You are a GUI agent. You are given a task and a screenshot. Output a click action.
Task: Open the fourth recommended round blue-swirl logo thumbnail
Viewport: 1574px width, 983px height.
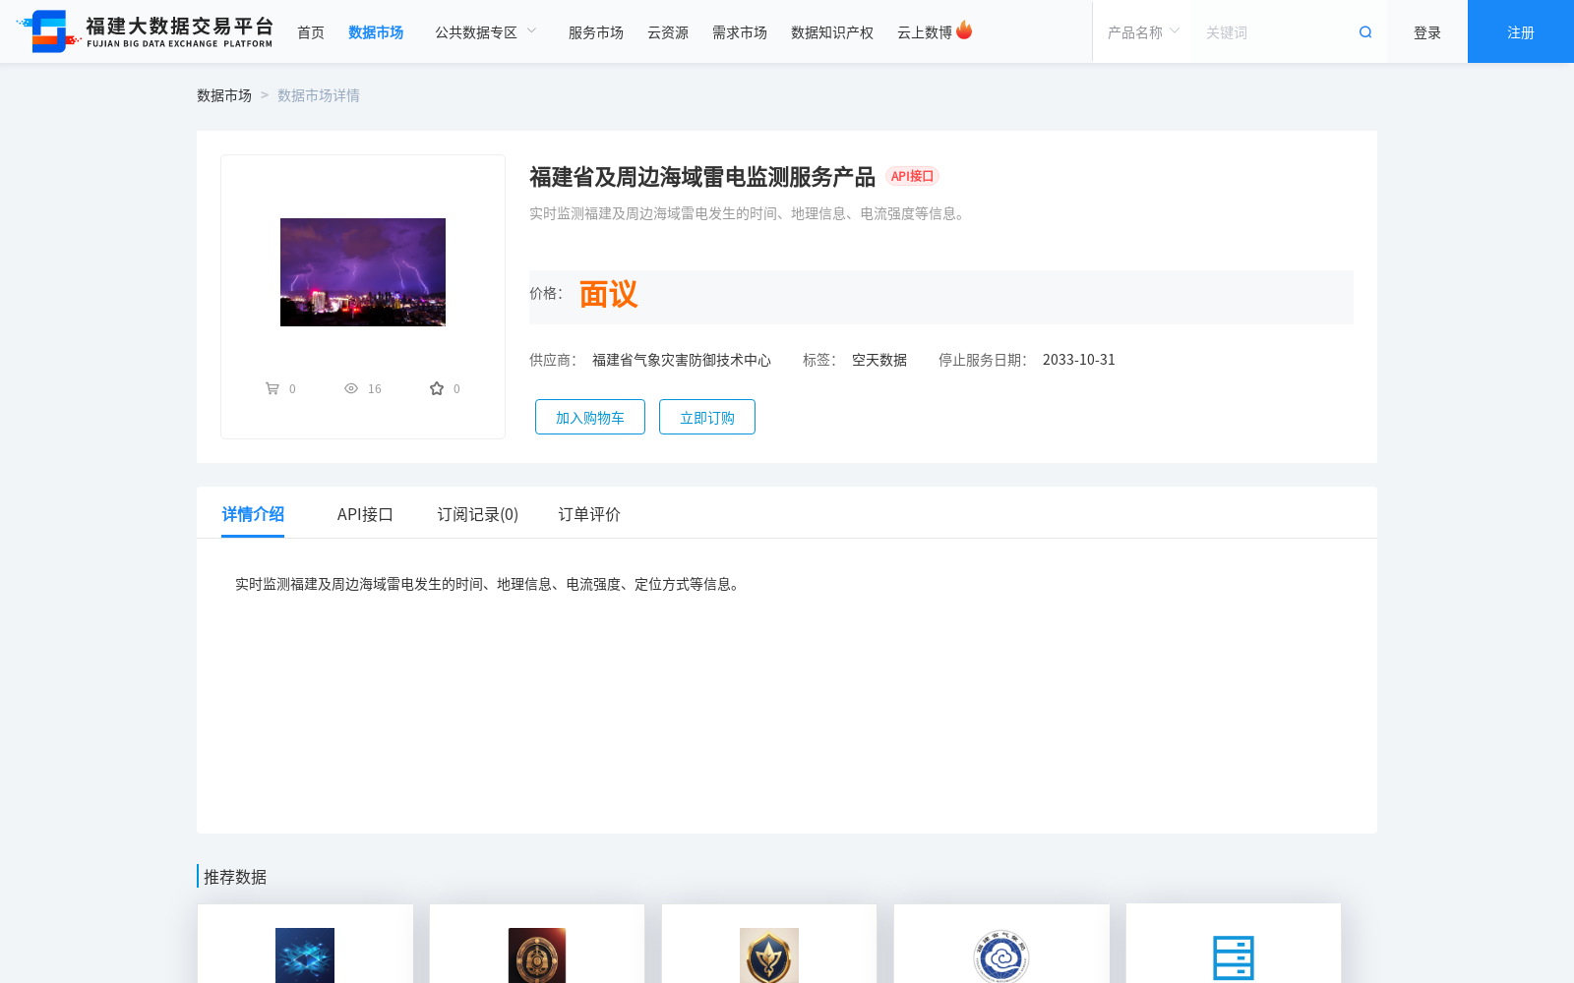point(1001,955)
